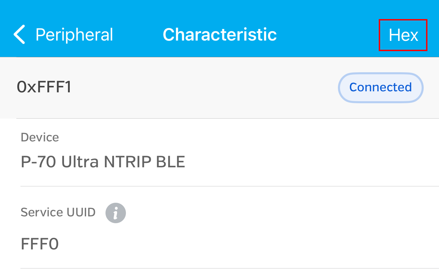439x276 pixels.
Task: Click empty space right of FFF0 value
Action: pyautogui.click(x=238, y=244)
